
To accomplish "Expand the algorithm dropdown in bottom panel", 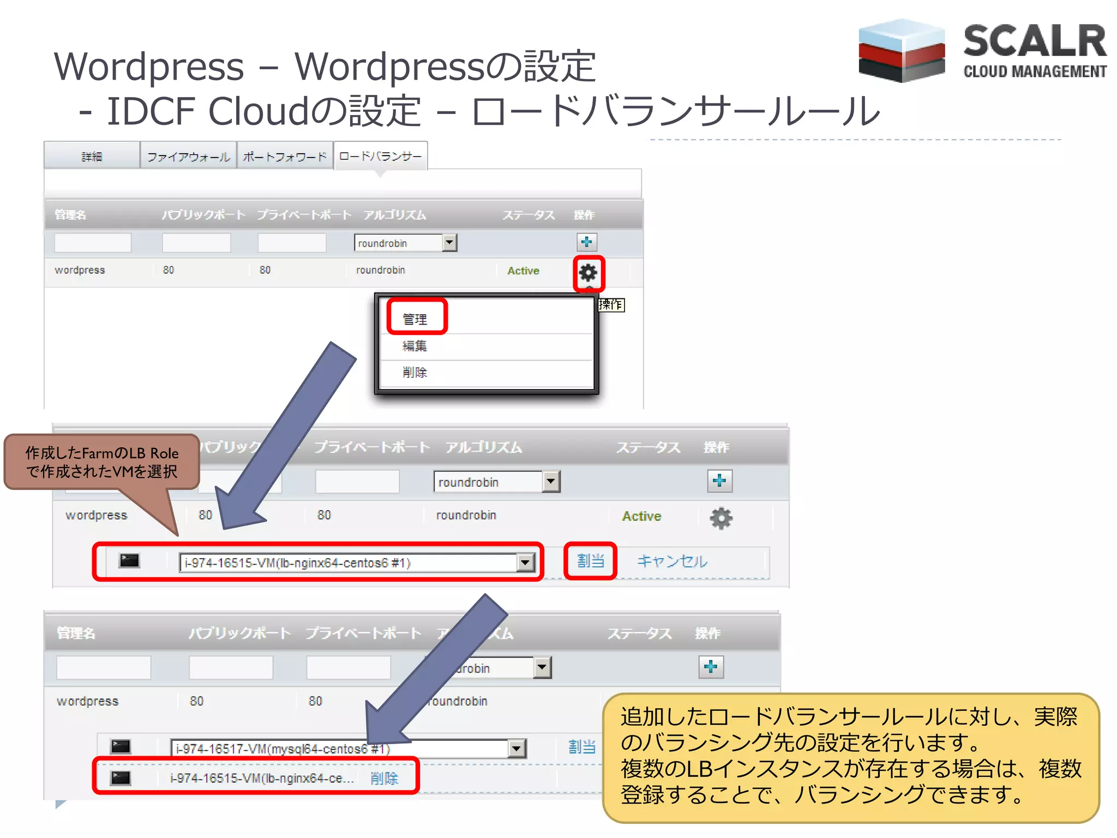I will pos(542,667).
